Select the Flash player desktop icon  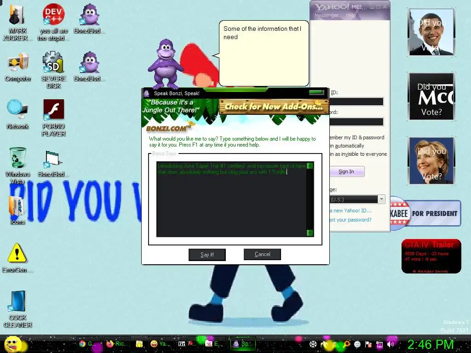pyautogui.click(x=53, y=118)
